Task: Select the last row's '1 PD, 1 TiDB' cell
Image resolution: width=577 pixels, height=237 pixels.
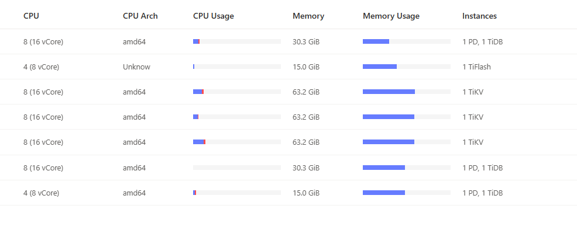Action: pyautogui.click(x=482, y=193)
